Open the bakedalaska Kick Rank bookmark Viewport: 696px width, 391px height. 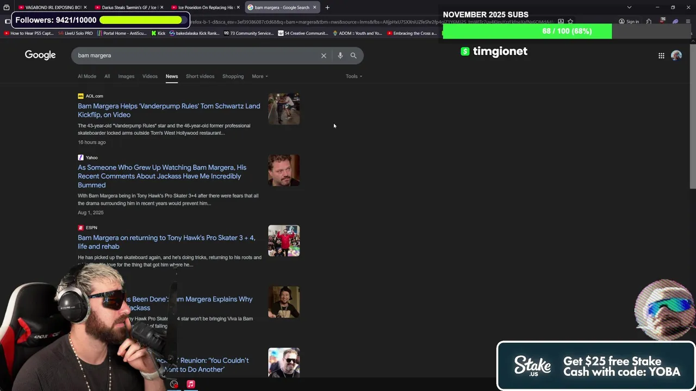[x=194, y=33]
